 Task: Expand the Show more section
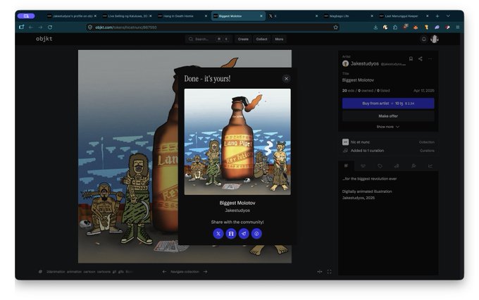[388, 127]
